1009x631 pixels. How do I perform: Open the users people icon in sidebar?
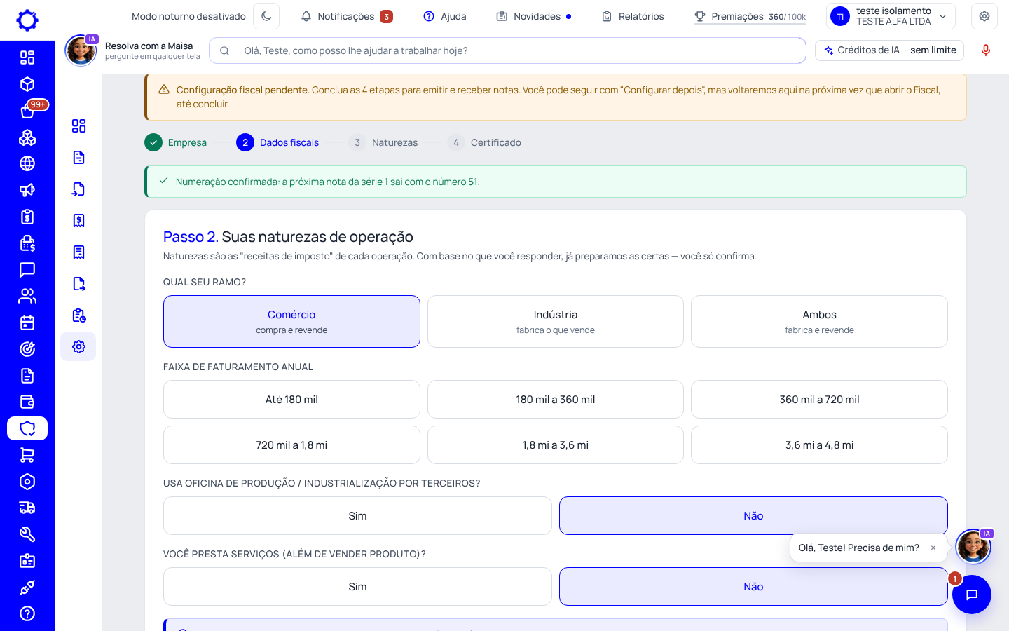coord(27,296)
